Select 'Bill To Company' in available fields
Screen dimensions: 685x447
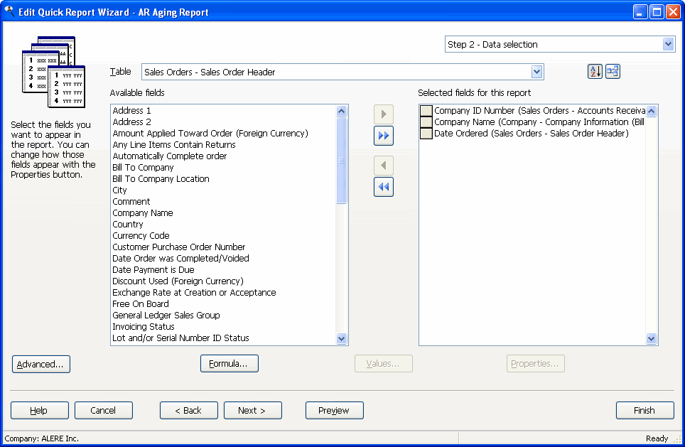click(143, 168)
